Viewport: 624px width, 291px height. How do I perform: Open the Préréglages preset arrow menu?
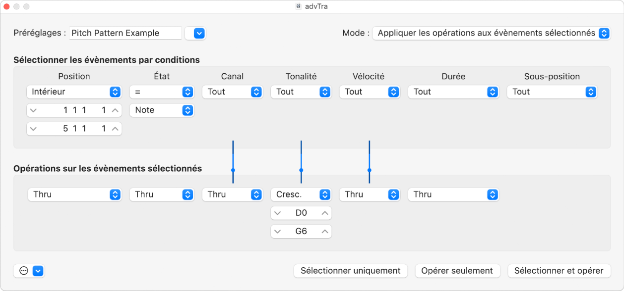(x=198, y=33)
